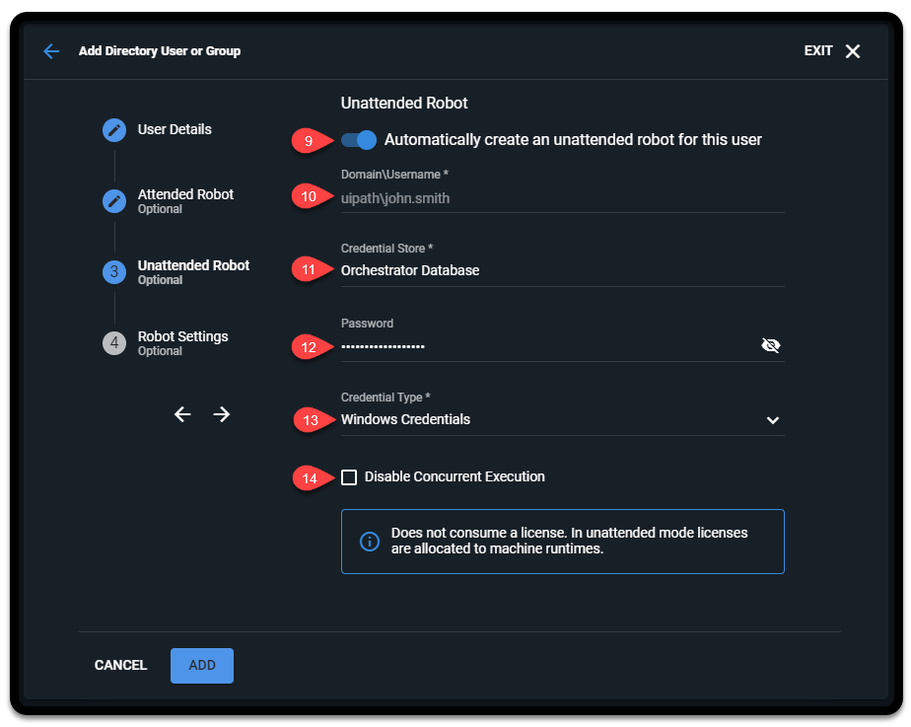Open the Credential Store selector
911x727 pixels.
coord(562,269)
